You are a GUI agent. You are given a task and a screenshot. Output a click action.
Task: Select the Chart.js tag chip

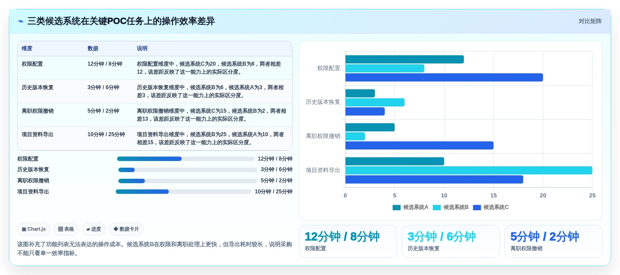(x=34, y=229)
